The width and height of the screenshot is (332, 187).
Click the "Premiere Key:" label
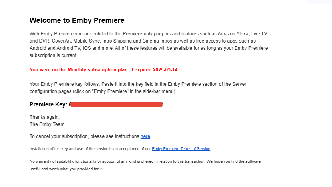(48, 104)
